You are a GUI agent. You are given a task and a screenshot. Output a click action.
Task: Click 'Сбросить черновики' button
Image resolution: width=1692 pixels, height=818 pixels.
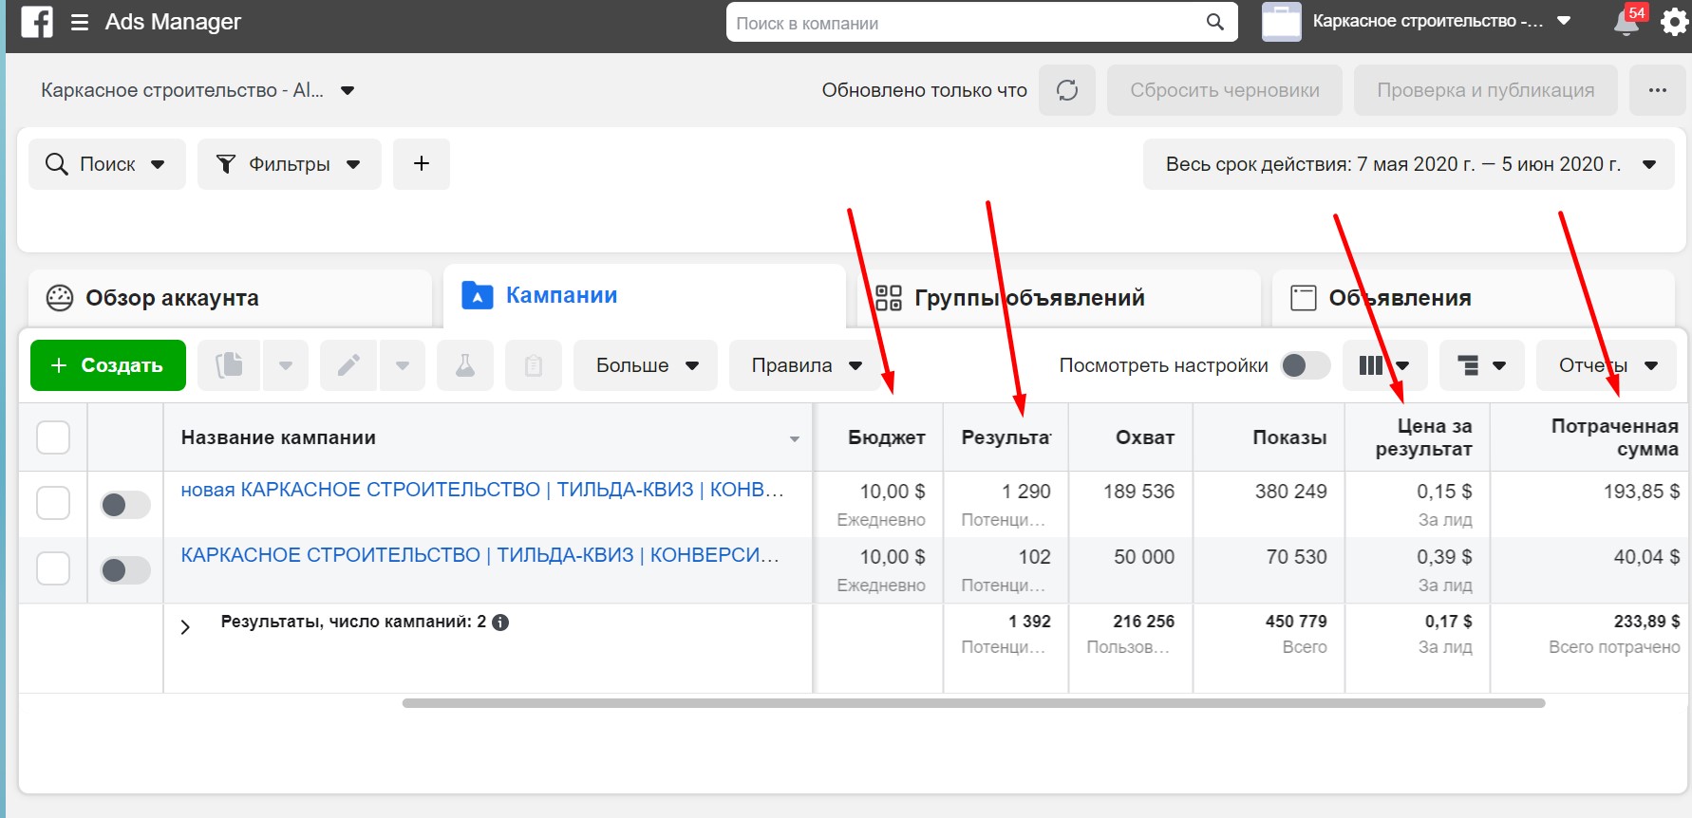point(1224,90)
